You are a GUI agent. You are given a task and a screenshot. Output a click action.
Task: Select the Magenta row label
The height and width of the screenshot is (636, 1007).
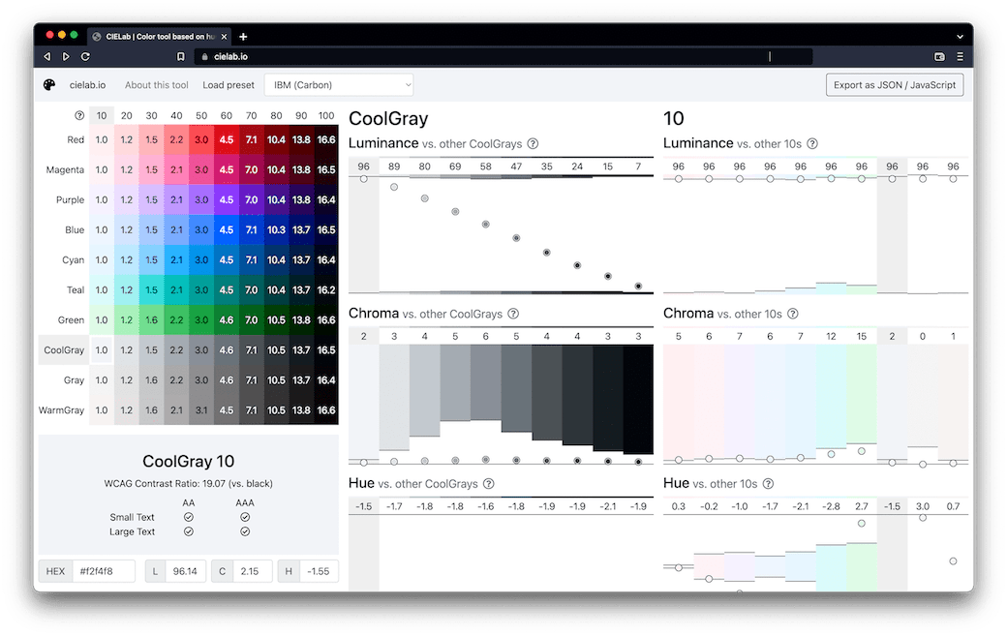click(65, 170)
